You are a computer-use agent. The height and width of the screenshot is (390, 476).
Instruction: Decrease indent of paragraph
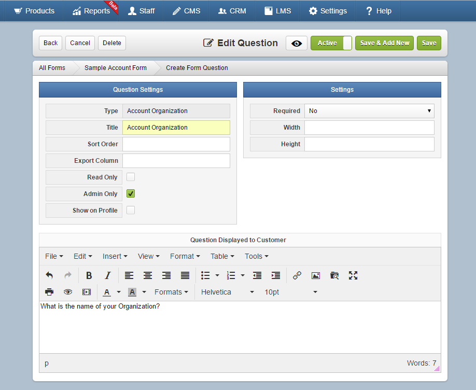click(x=257, y=275)
